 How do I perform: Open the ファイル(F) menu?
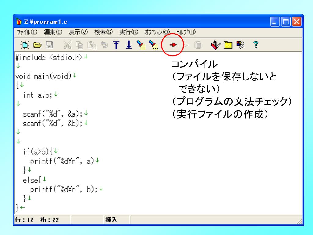(x=27, y=32)
